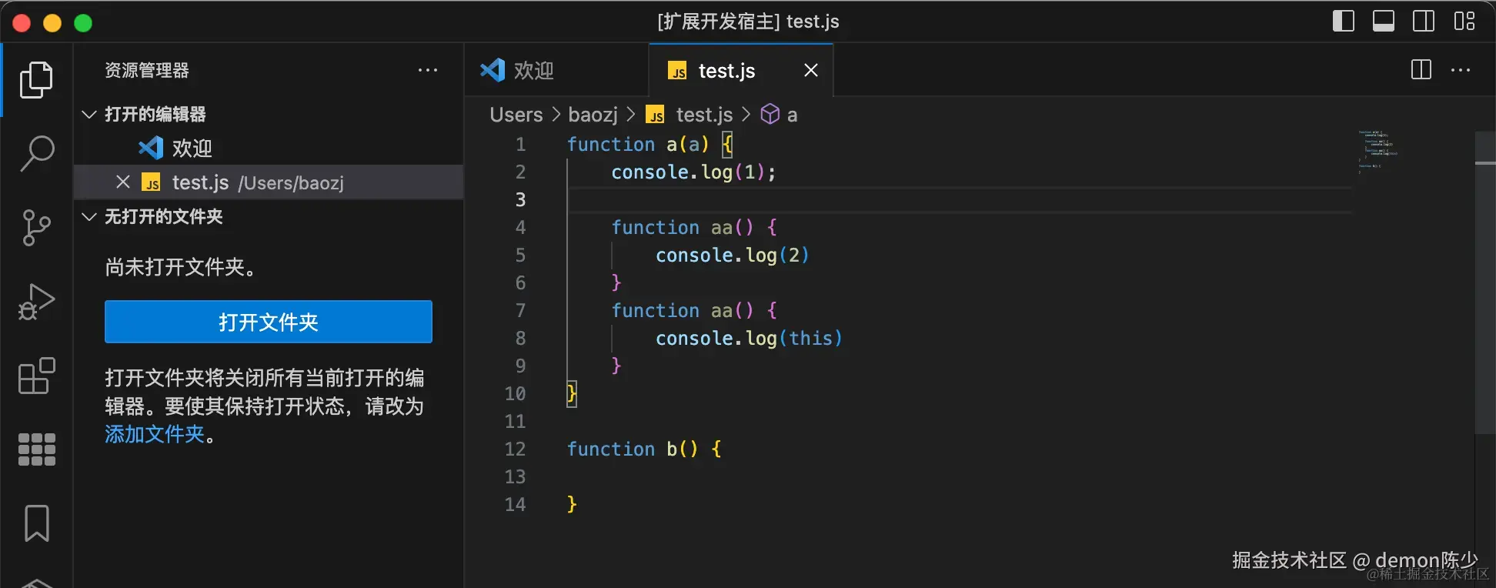Open the Explorer view in activity bar

coord(36,80)
